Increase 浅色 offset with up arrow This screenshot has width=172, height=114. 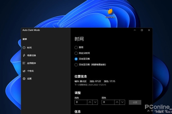(90, 102)
